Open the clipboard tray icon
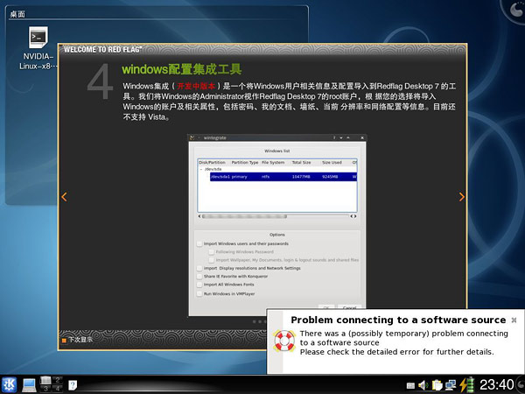Viewport: 525px width, 394px height. 437,385
